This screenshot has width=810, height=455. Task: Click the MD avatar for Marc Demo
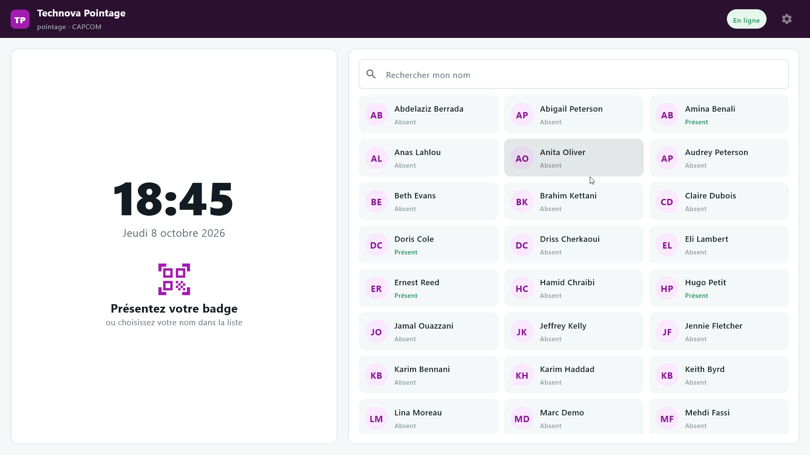click(522, 418)
